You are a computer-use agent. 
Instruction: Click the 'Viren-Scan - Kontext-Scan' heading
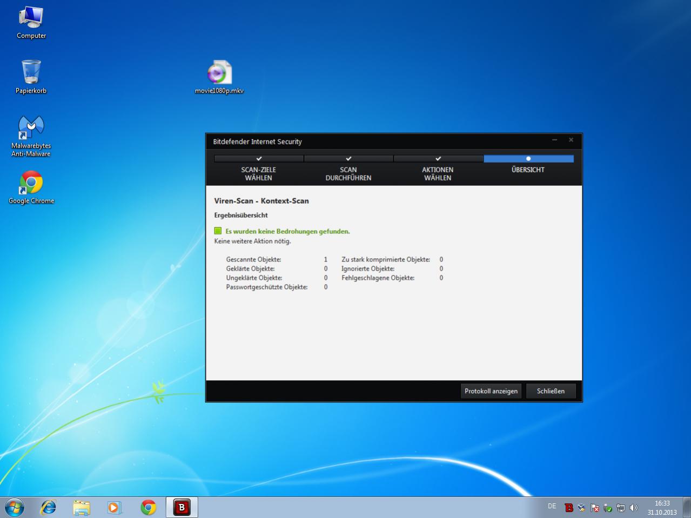click(261, 201)
